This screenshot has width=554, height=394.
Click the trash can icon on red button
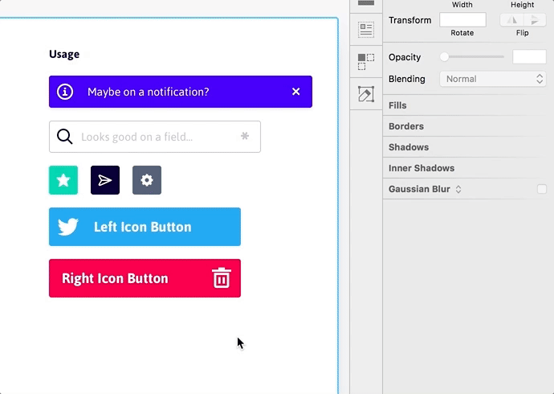coord(222,278)
